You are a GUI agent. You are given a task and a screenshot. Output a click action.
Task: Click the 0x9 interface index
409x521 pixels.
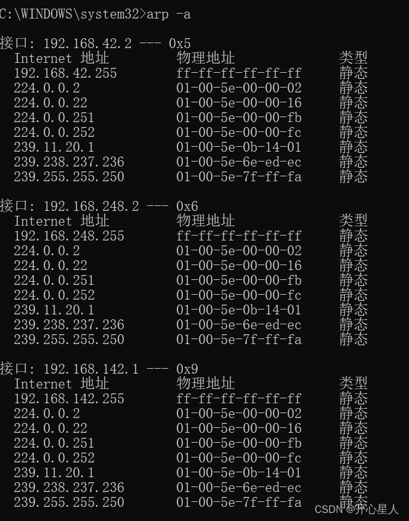pyautogui.click(x=187, y=369)
